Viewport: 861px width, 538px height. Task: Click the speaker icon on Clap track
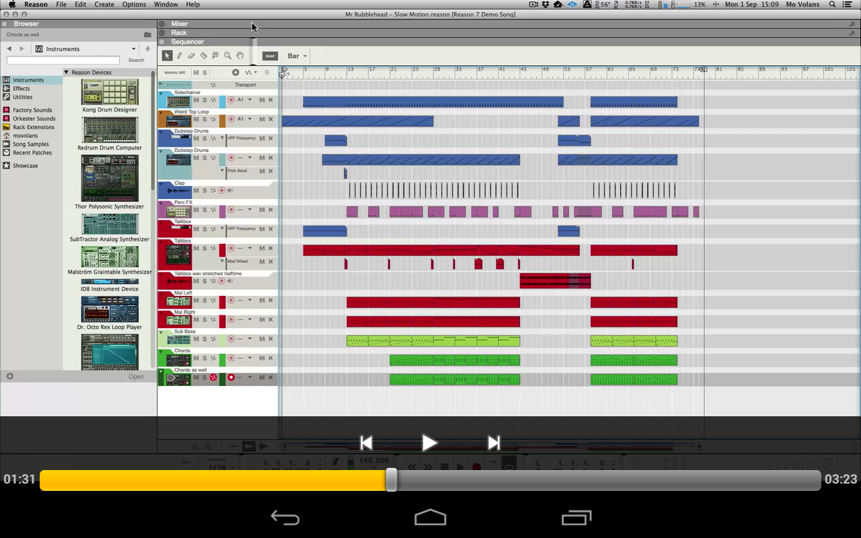[230, 190]
